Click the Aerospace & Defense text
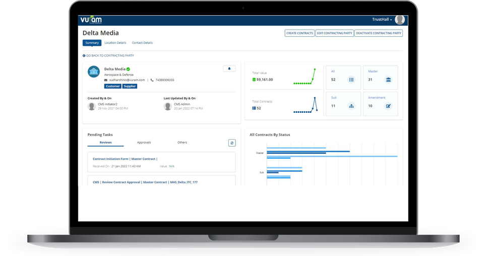 119,75
